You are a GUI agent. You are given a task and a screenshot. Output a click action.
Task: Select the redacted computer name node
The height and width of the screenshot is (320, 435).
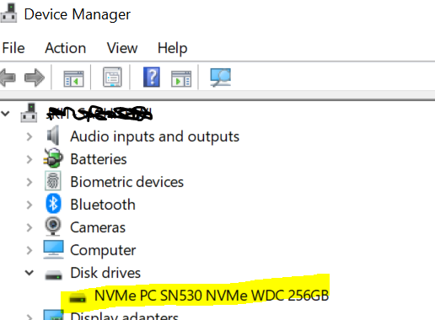(x=99, y=114)
